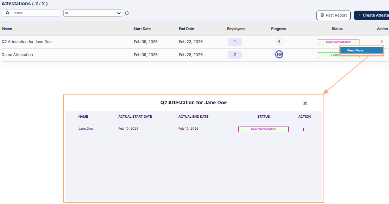Click the plus icon on Create Attestation

point(359,15)
